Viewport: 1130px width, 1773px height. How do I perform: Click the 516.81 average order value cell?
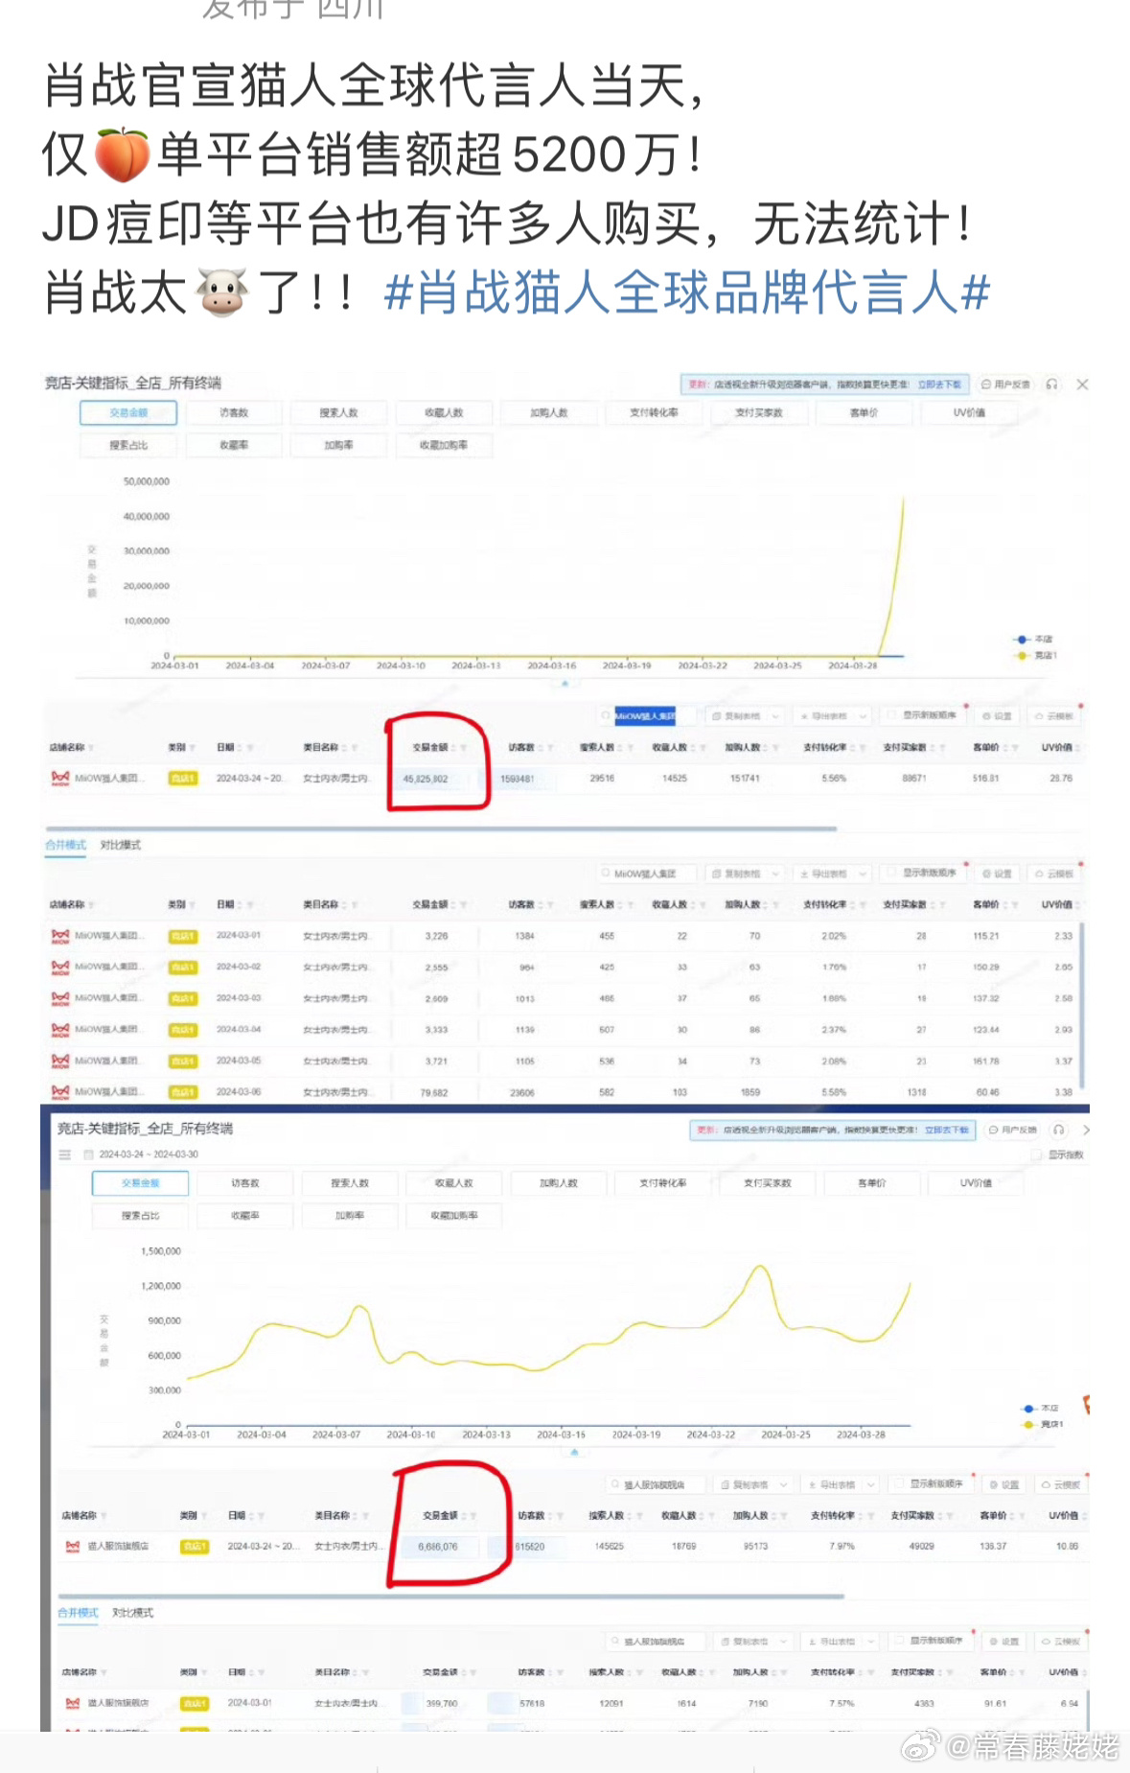coord(986,779)
